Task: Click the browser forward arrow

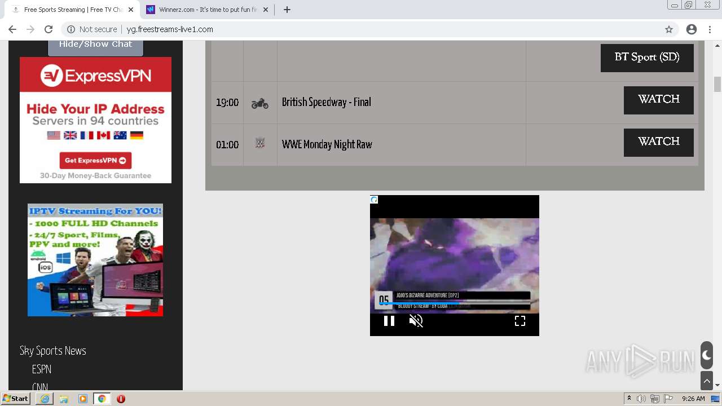Action: click(x=30, y=29)
